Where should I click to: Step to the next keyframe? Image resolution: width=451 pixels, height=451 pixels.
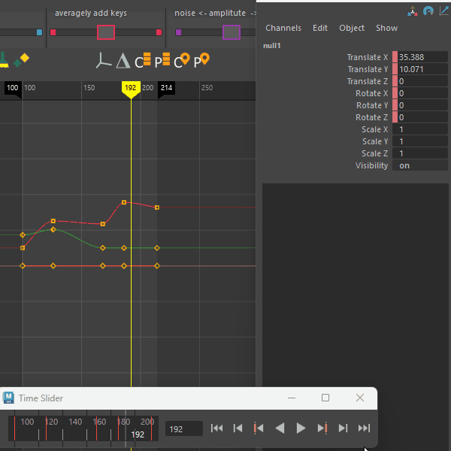tap(322, 428)
